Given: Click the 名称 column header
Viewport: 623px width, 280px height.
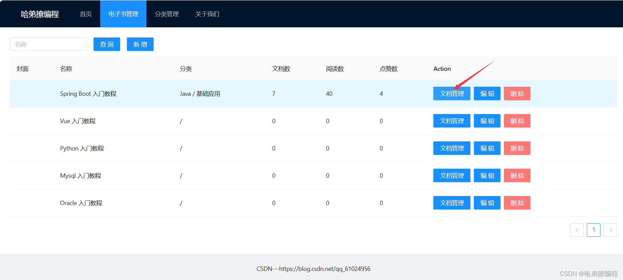Looking at the screenshot, I should tap(66, 69).
